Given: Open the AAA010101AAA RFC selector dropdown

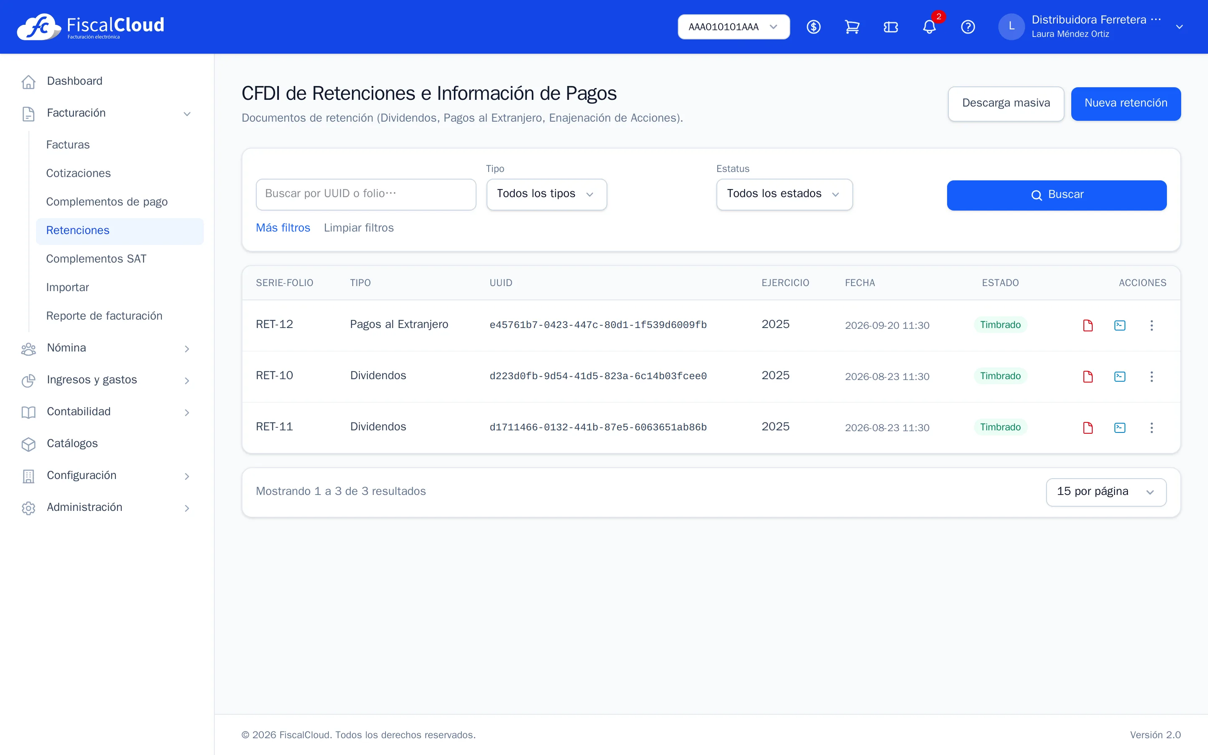Looking at the screenshot, I should tap(733, 27).
